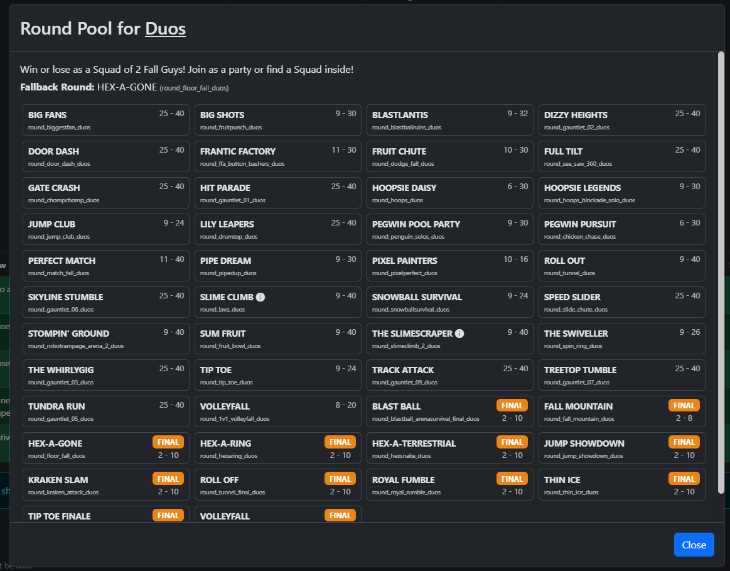Viewport: 730px width, 571px height.
Task: Click the FULL TILT round card
Action: [622, 156]
